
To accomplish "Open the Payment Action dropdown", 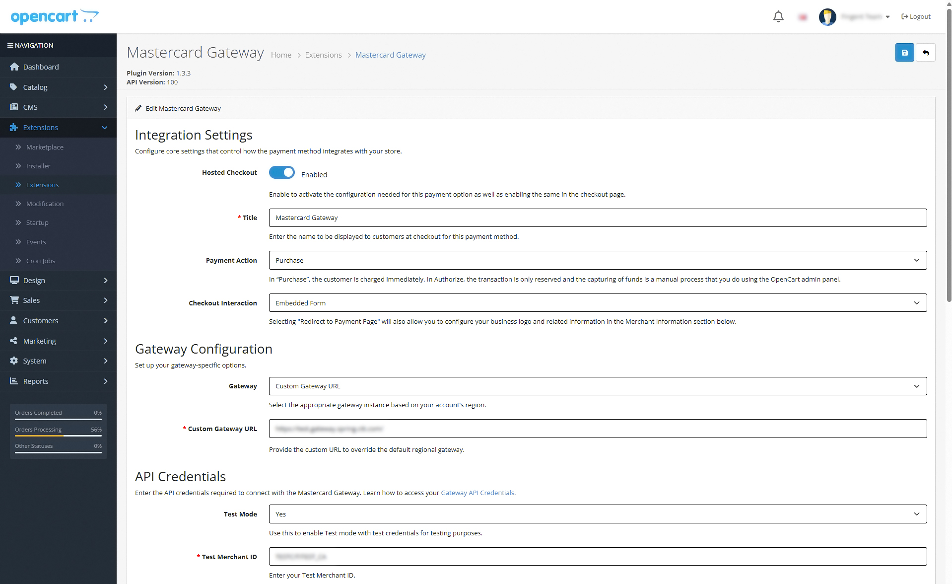I will (x=598, y=260).
